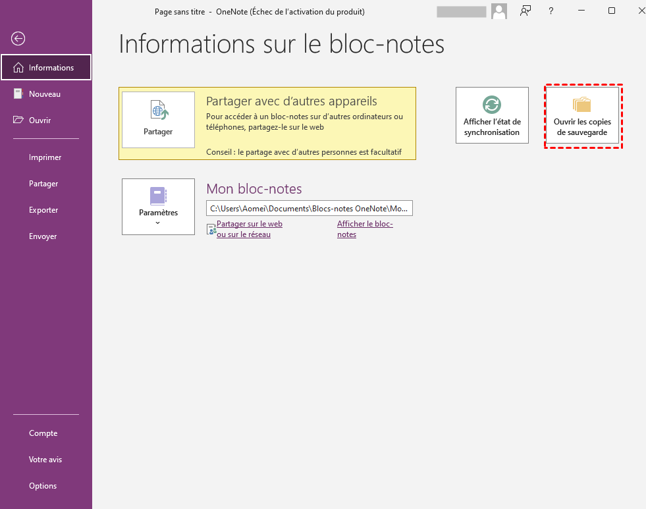Image resolution: width=646 pixels, height=509 pixels.
Task: Select Nouveau in the backstage menu
Action: (x=46, y=94)
